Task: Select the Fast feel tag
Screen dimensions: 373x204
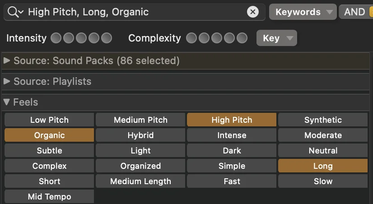Action: coord(232,181)
